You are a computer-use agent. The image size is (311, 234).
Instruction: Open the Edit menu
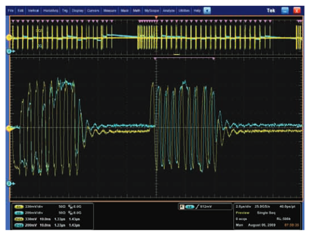[x=21, y=11]
